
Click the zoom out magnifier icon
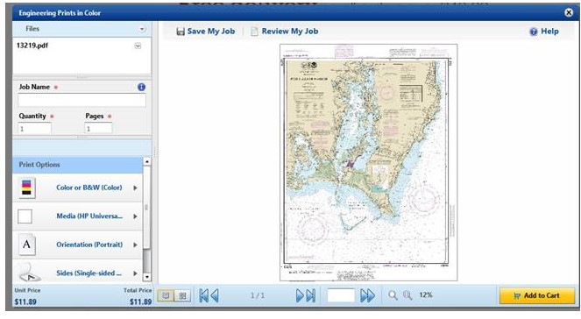coord(393,295)
